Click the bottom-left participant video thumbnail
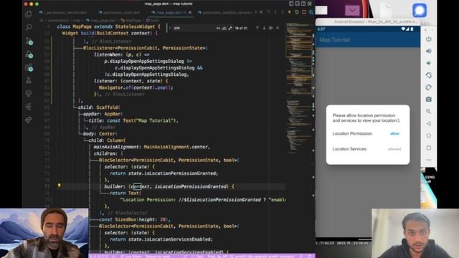Image resolution: width=459 pixels, height=258 pixels. 44,233
